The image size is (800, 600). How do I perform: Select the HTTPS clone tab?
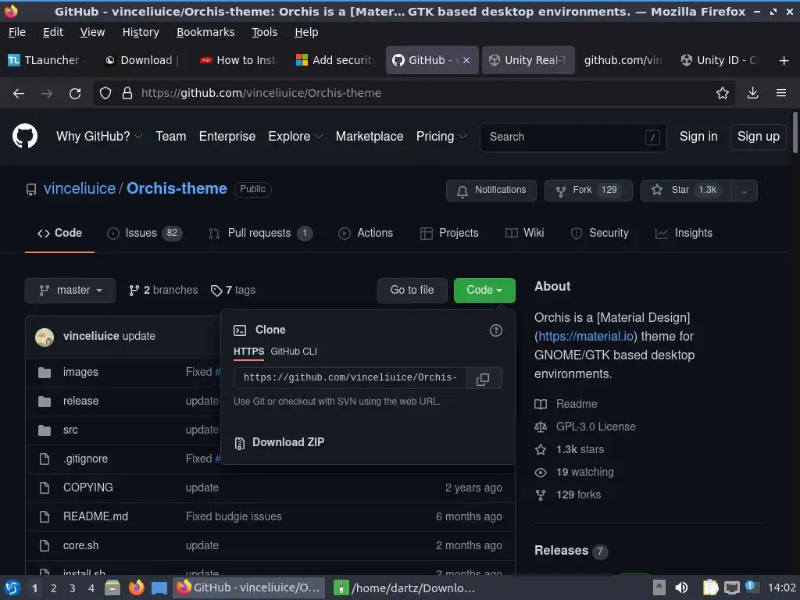(x=248, y=352)
